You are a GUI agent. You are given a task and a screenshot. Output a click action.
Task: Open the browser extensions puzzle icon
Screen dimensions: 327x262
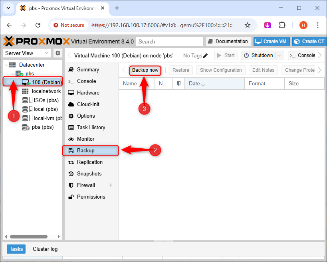(x=282, y=25)
